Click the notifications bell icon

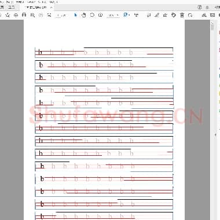(x=207, y=8)
